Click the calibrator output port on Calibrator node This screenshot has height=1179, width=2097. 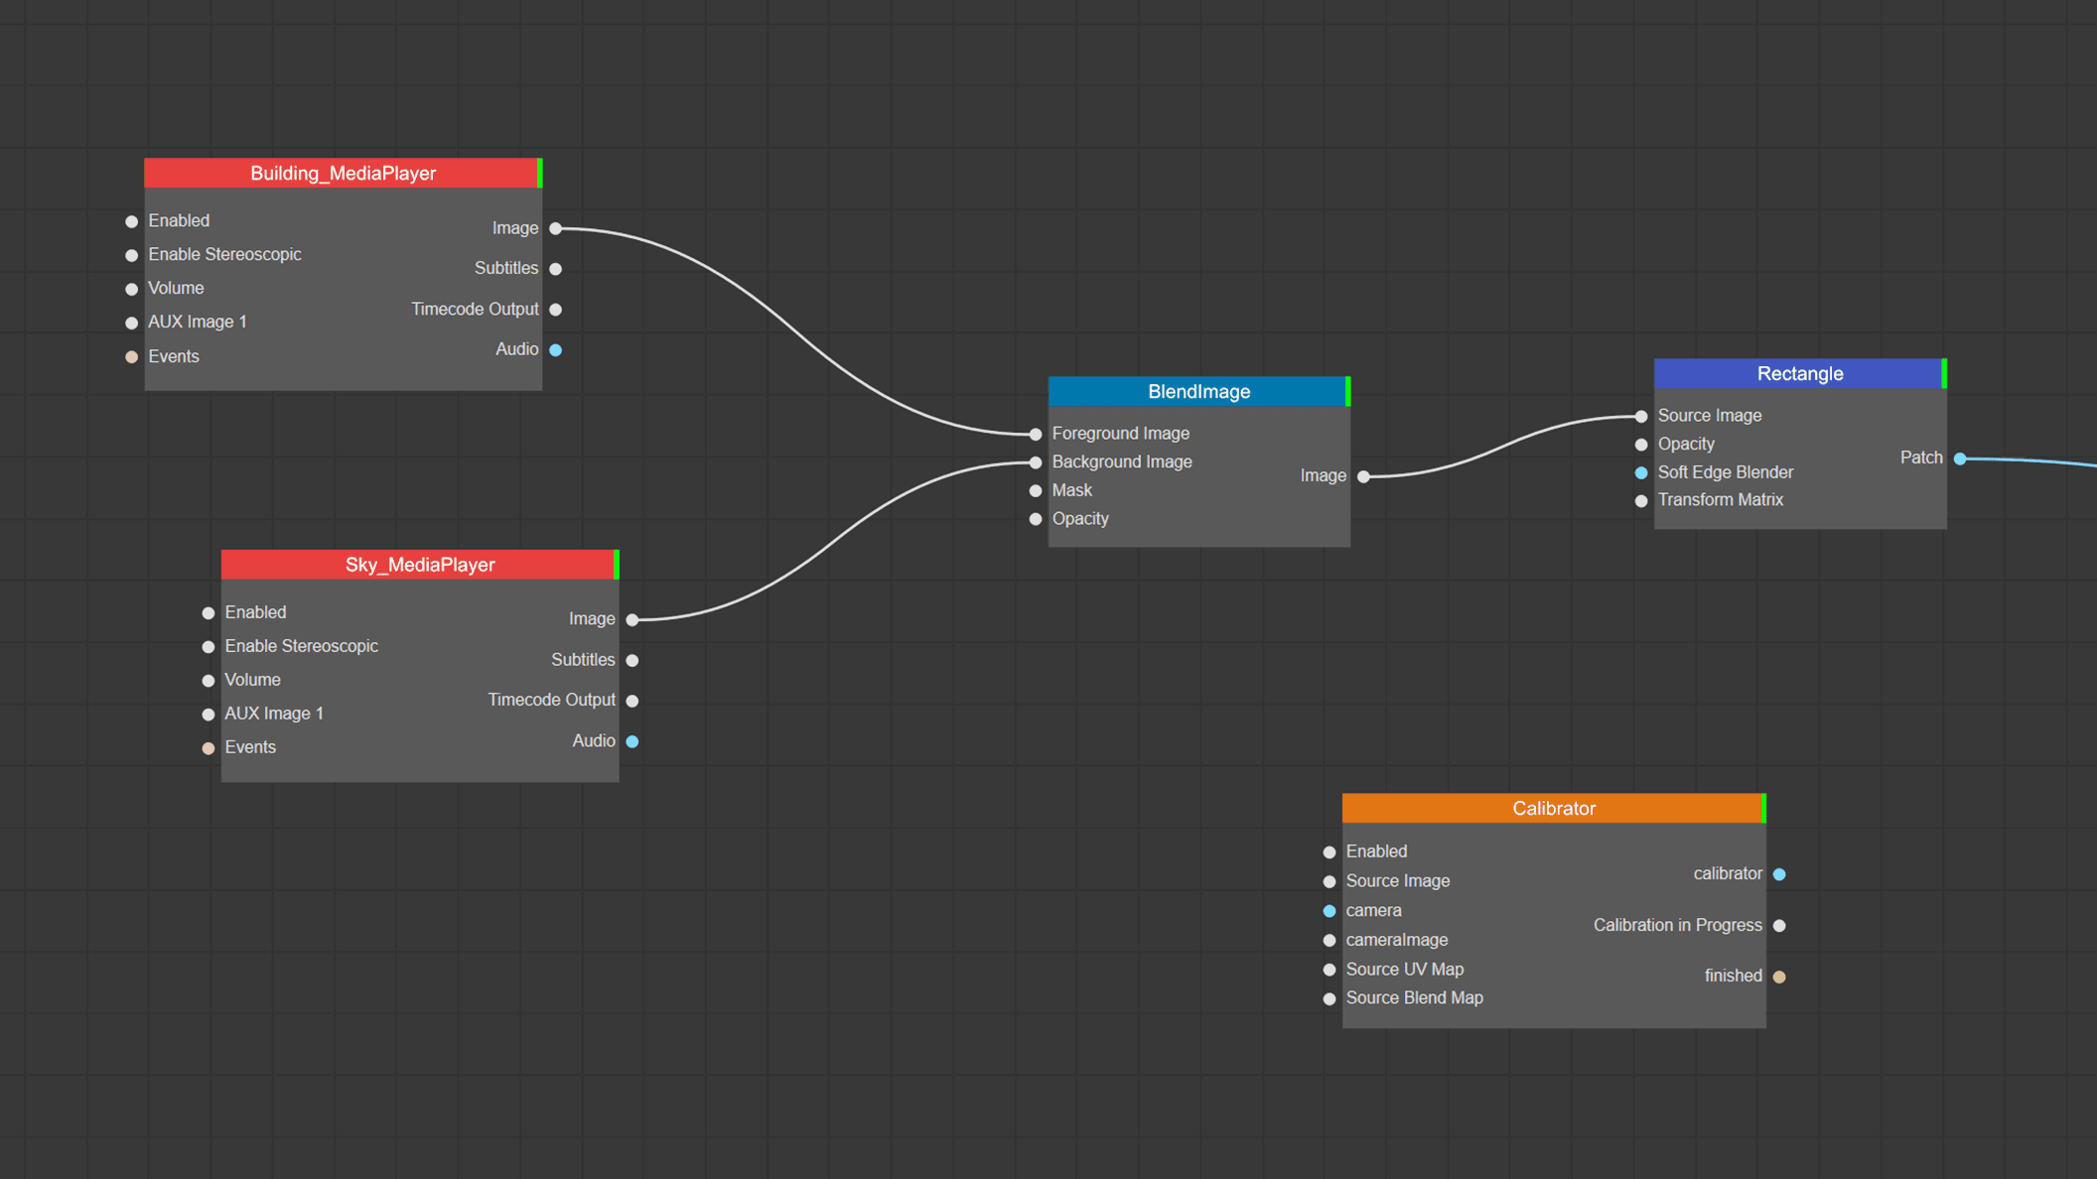1779,874
